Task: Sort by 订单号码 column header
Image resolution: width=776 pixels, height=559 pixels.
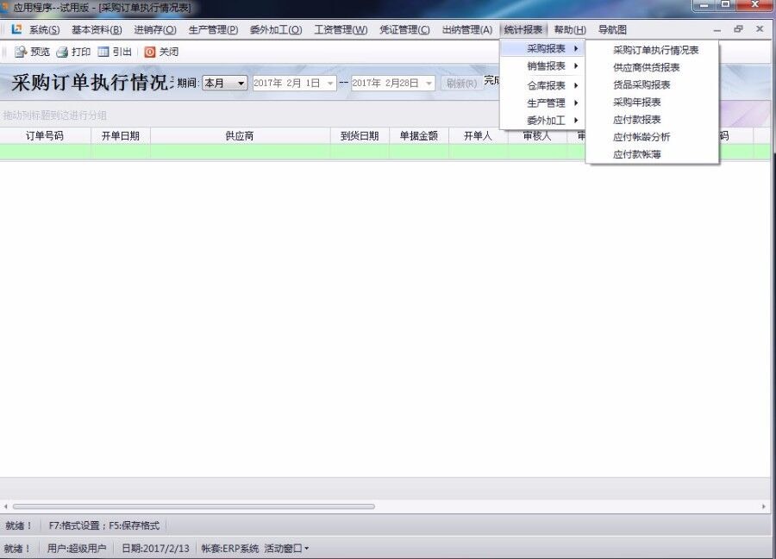Action: (45, 136)
